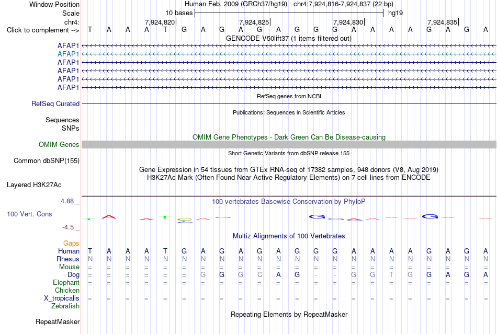
Task: Select the light-blue highlighted AFAP1 label
Action: (x=68, y=54)
